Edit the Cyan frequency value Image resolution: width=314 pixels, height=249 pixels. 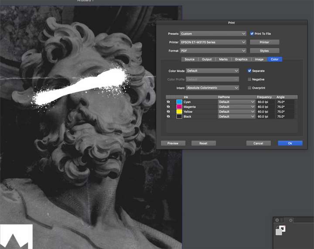pyautogui.click(x=266, y=102)
